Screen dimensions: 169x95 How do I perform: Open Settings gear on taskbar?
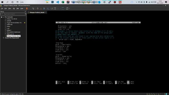click(105, 2)
